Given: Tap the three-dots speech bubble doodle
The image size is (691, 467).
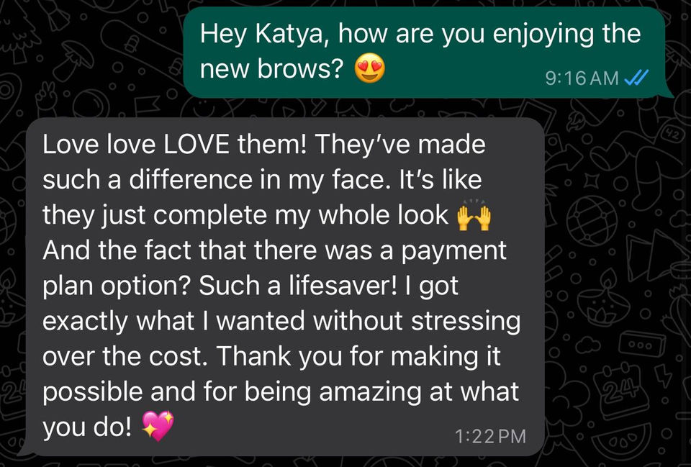Looking at the screenshot, I should (x=642, y=344).
